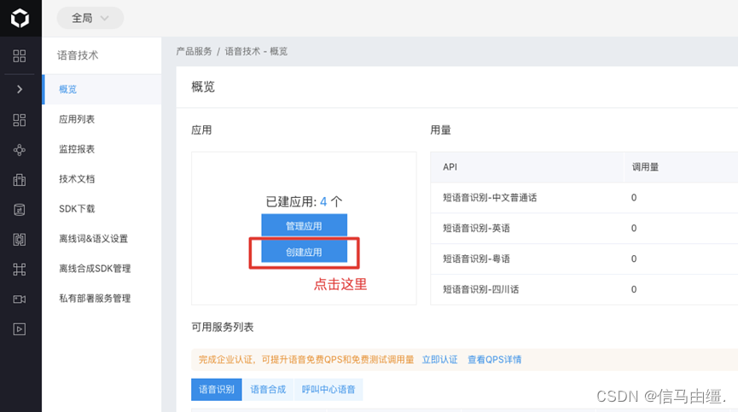Click the 立即认证 link

pyautogui.click(x=439, y=359)
